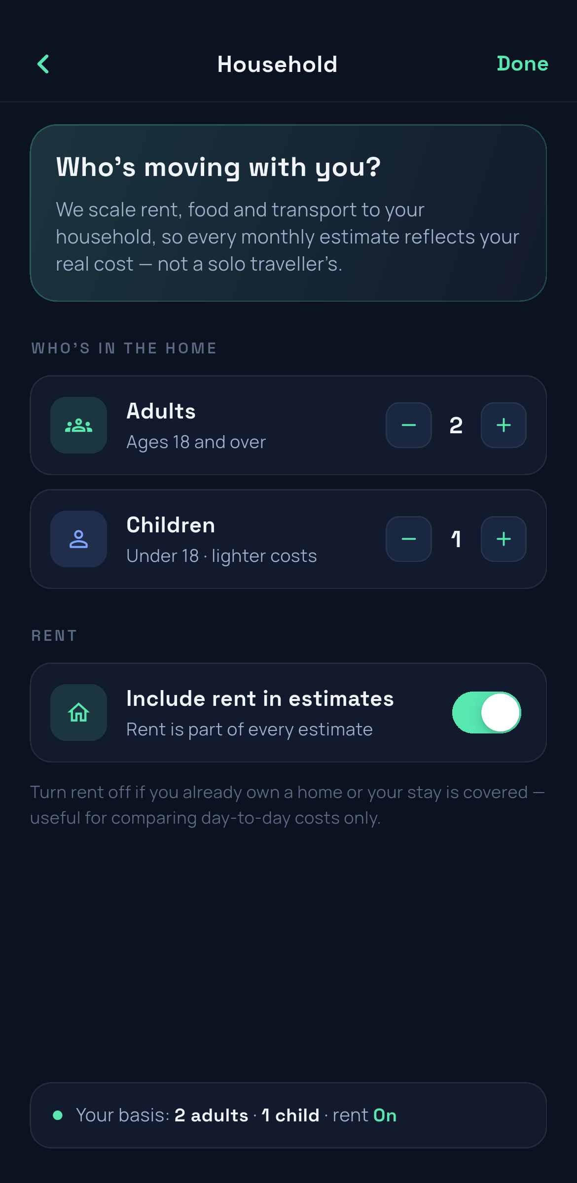This screenshot has width=577, height=1183.
Task: Toggle Include rent in estimates switch
Action: 487,713
